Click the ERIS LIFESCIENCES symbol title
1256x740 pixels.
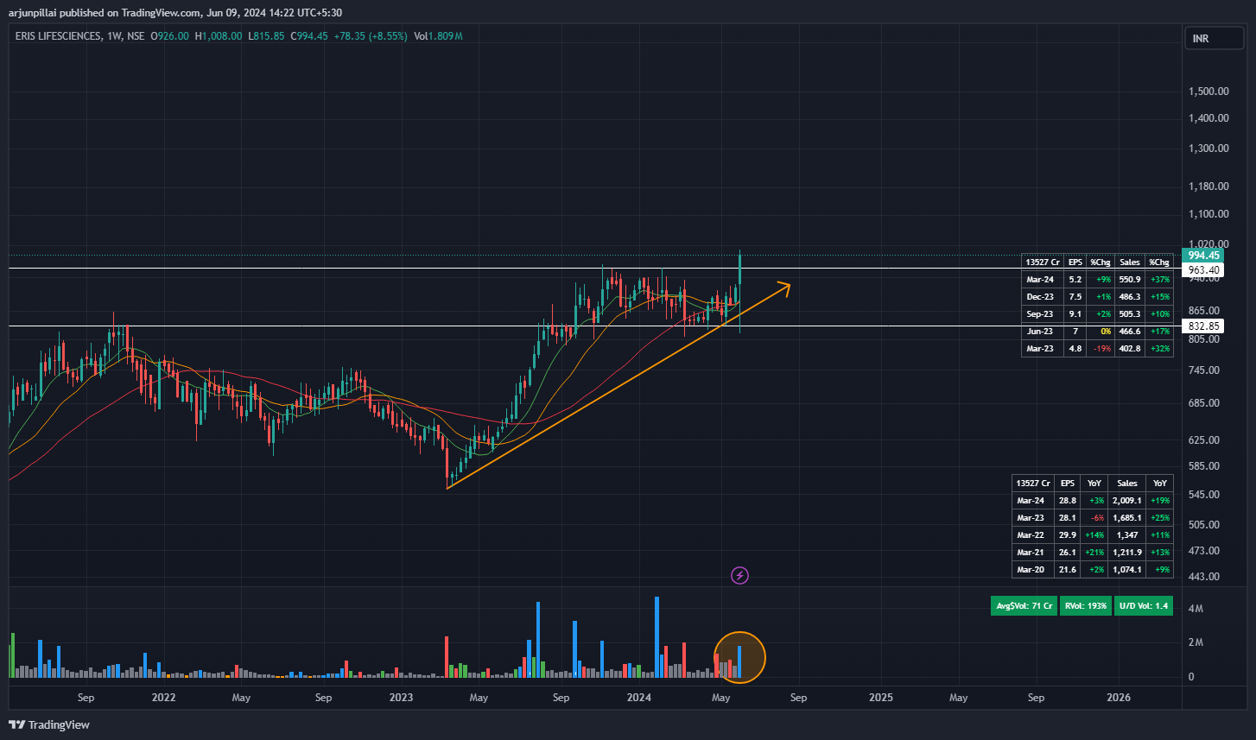click(x=59, y=36)
